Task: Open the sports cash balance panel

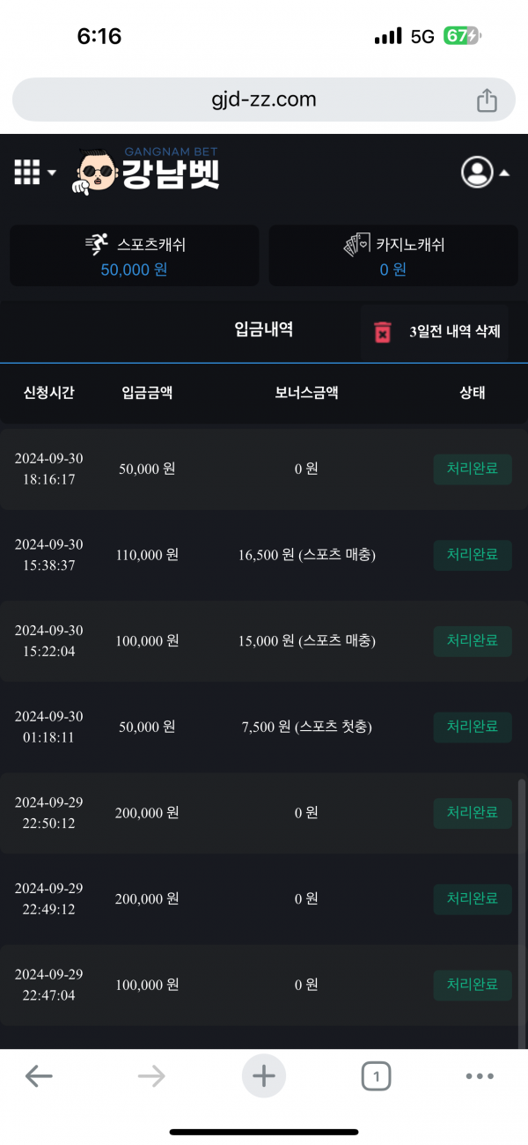Action: pyautogui.click(x=135, y=255)
